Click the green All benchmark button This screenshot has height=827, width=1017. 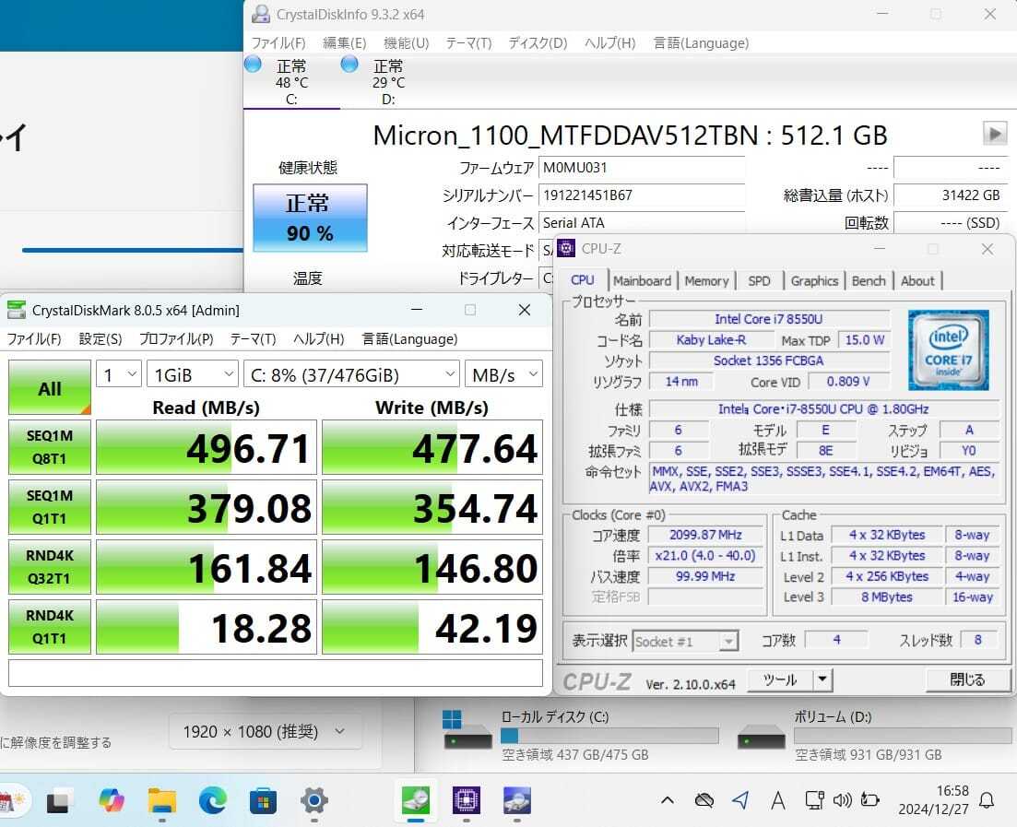click(x=50, y=387)
